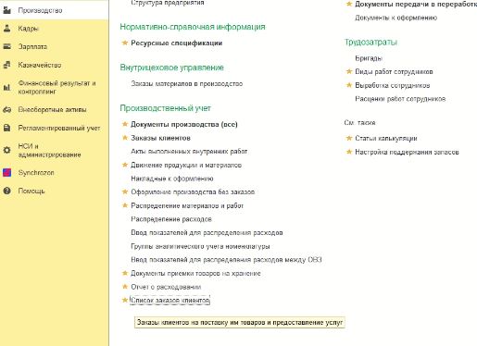
Task: Open Накладные к оформлению
Action: pyautogui.click(x=172, y=179)
